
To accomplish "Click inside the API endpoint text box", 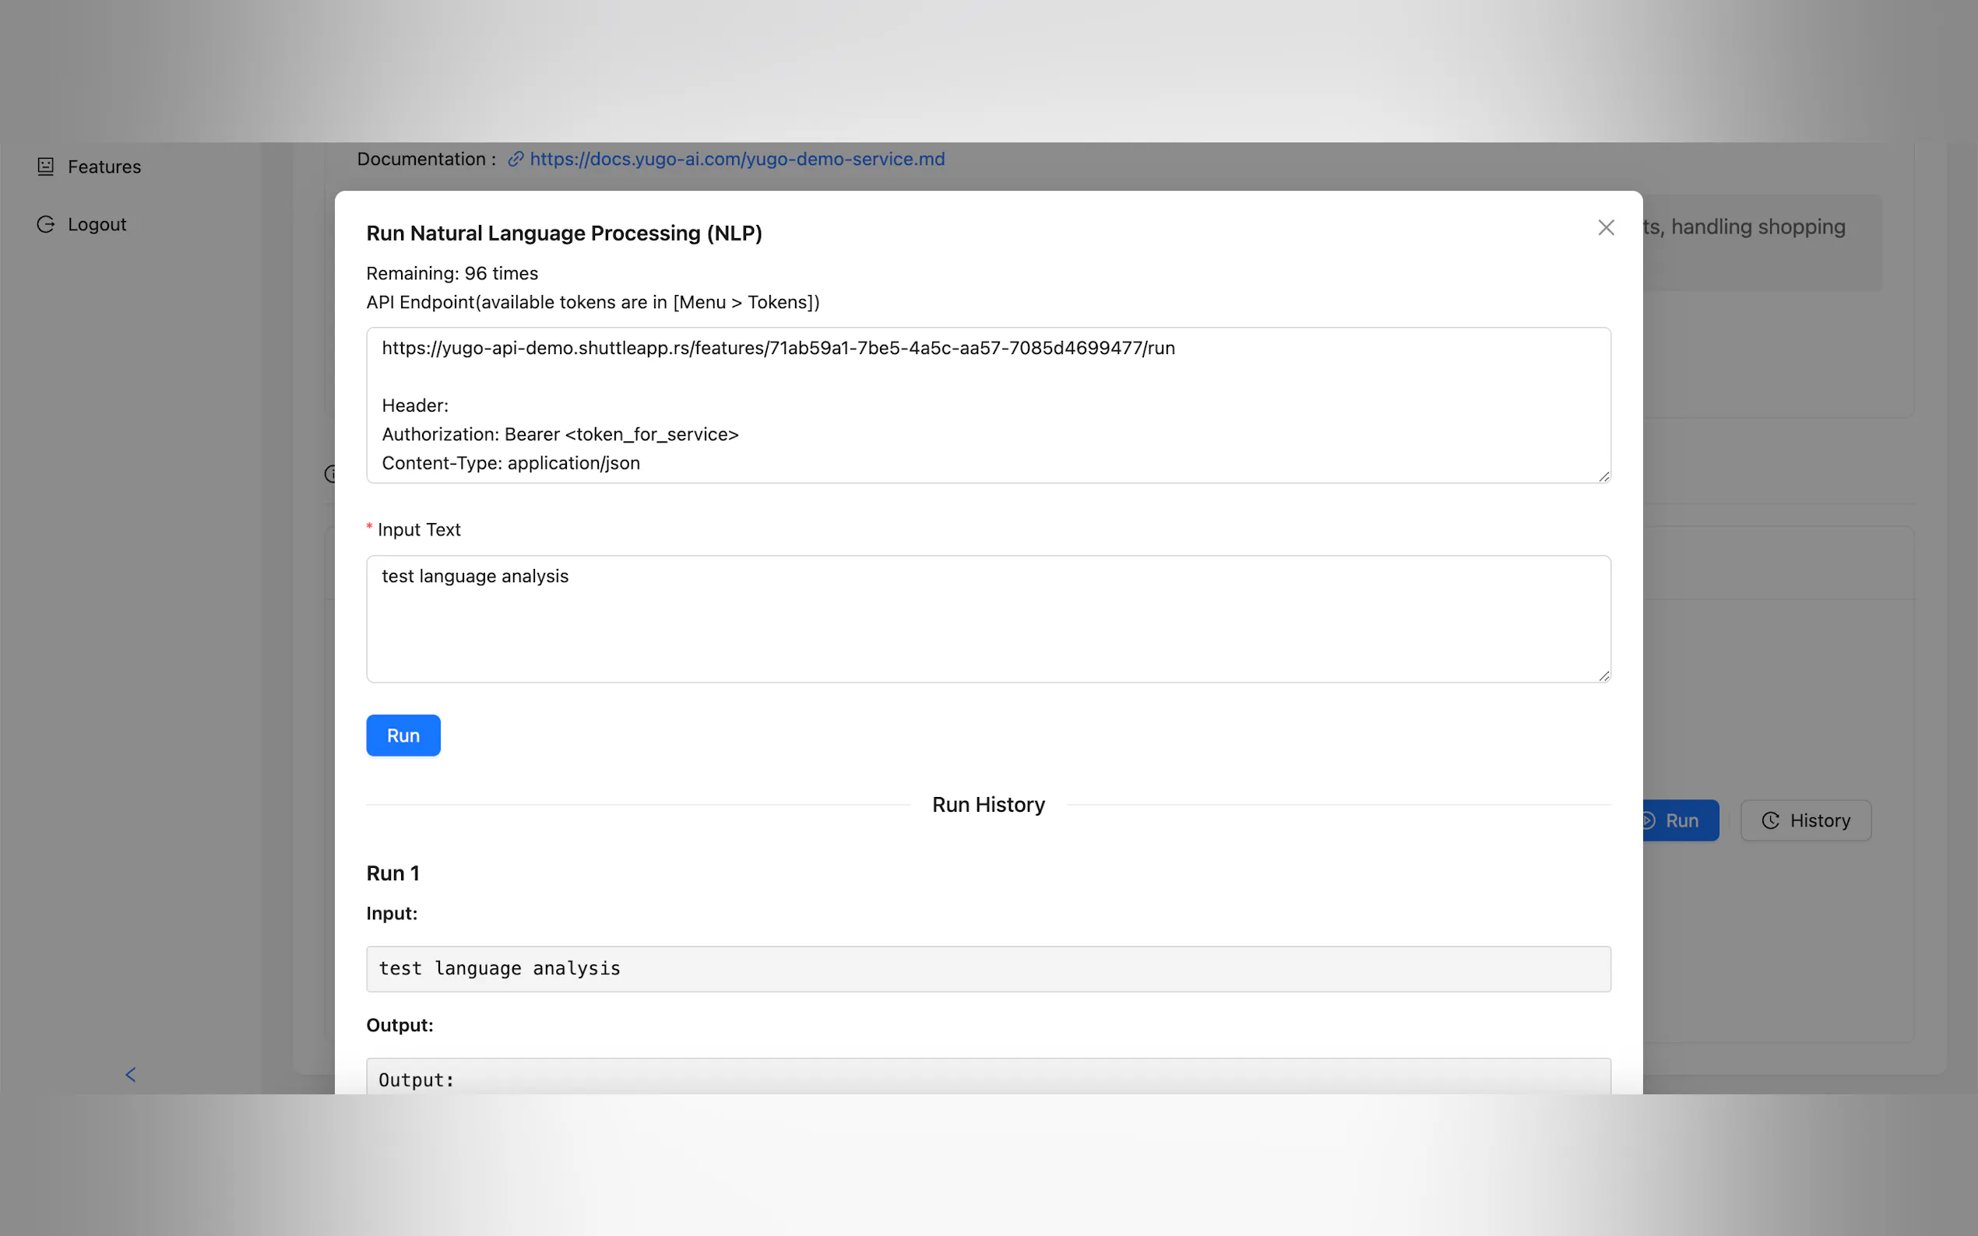I will pos(987,406).
